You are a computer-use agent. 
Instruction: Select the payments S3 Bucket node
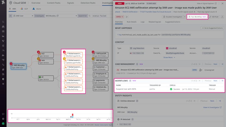[101, 82]
